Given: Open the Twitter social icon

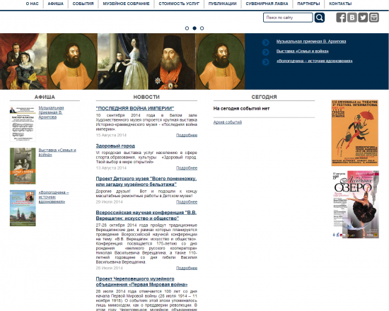Looking at the screenshot, I should [x=363, y=18].
